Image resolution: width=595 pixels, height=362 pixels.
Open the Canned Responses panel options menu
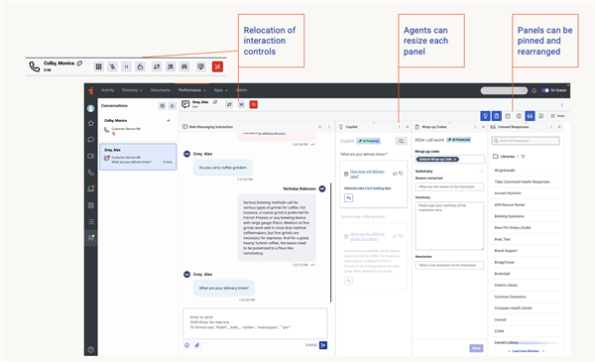[551, 127]
